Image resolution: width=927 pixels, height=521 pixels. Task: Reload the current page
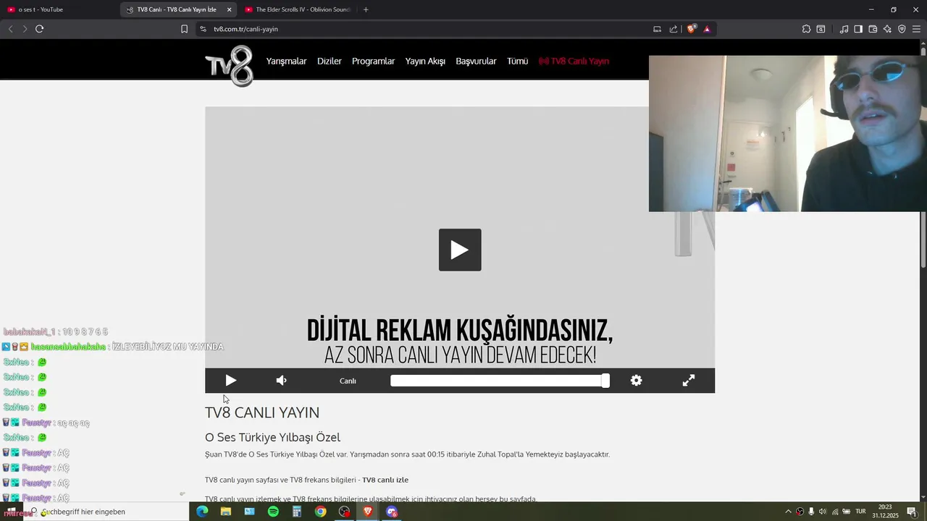tap(39, 29)
